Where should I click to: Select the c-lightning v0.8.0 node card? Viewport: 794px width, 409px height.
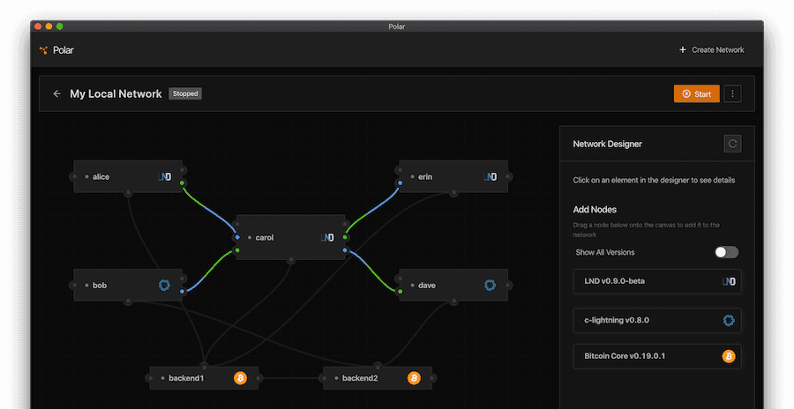[656, 321]
